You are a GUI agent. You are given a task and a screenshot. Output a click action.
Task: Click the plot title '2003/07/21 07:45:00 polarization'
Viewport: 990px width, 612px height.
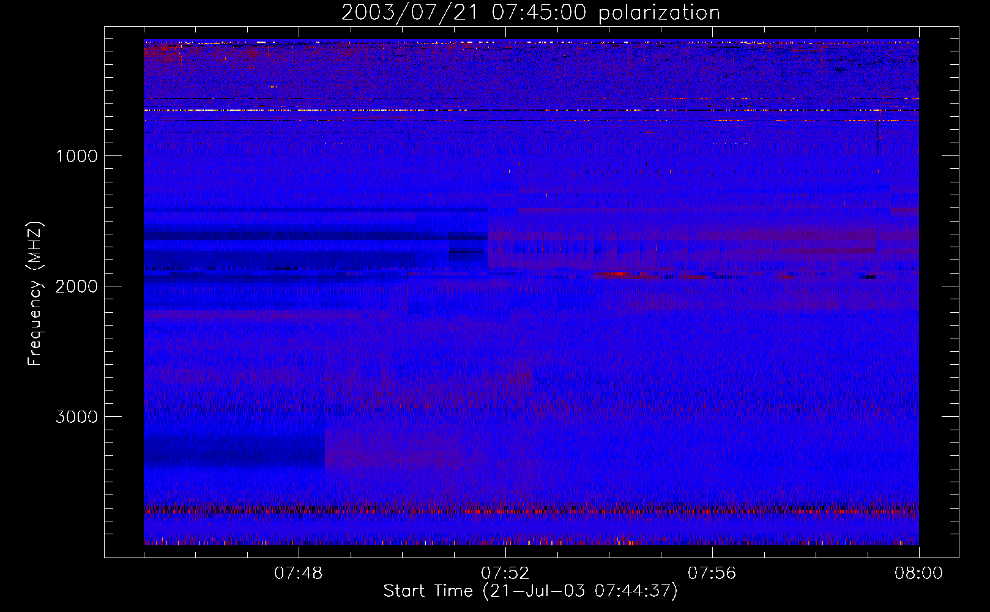(x=530, y=13)
